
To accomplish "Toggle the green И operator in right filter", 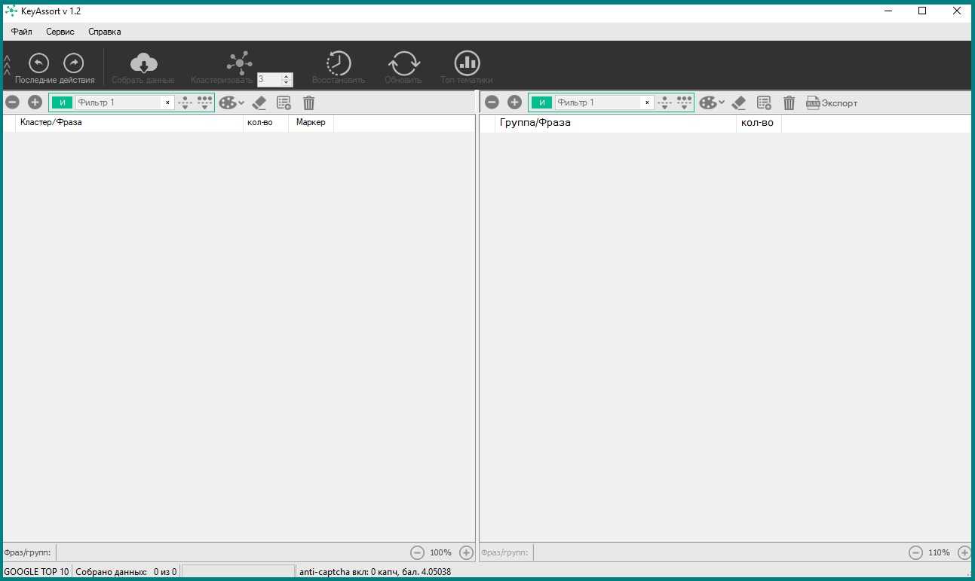I will click(x=541, y=102).
